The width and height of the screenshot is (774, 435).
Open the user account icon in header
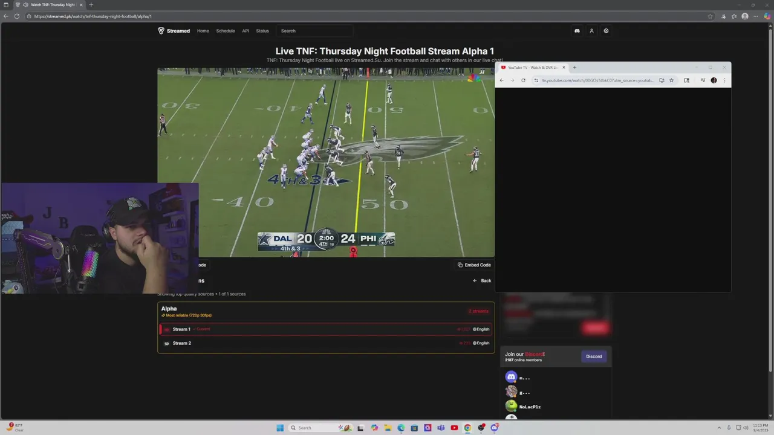591,31
